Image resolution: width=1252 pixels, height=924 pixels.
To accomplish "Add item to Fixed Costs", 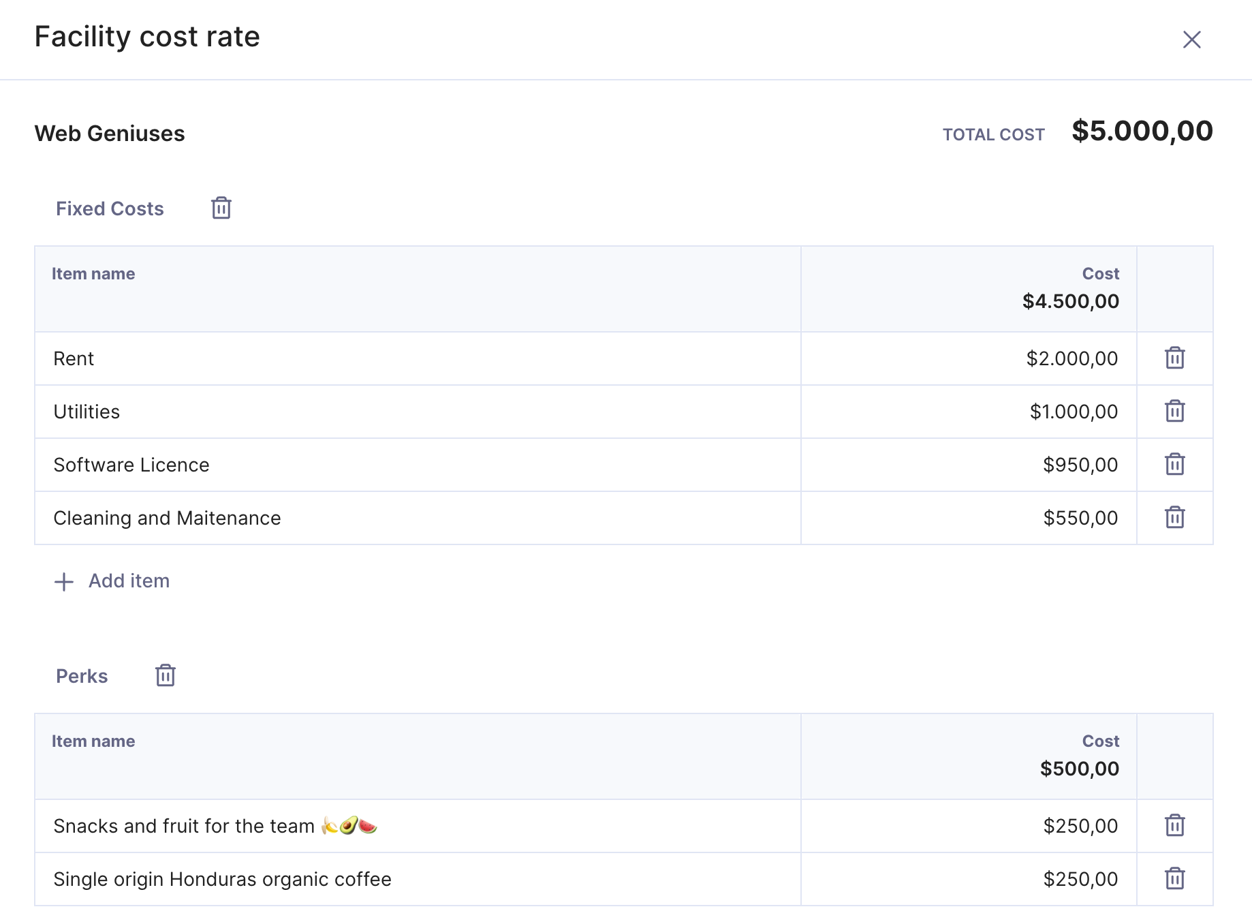I will (x=112, y=581).
